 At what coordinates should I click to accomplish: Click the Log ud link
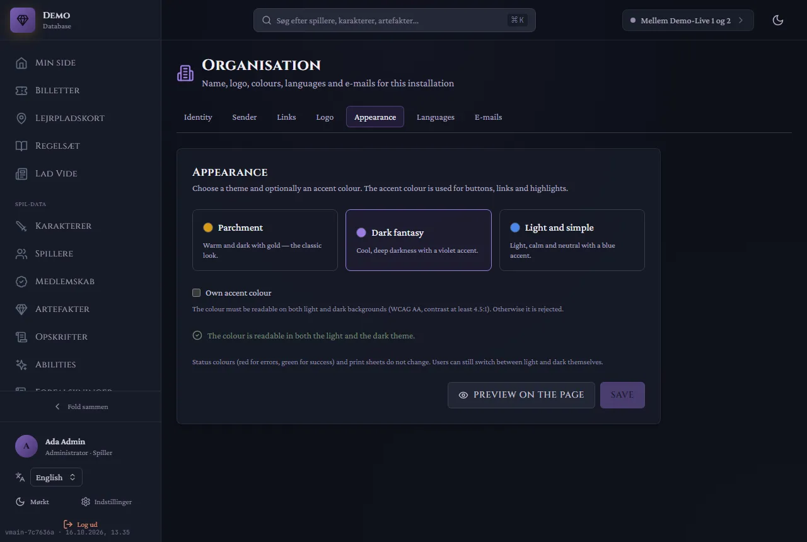81,524
